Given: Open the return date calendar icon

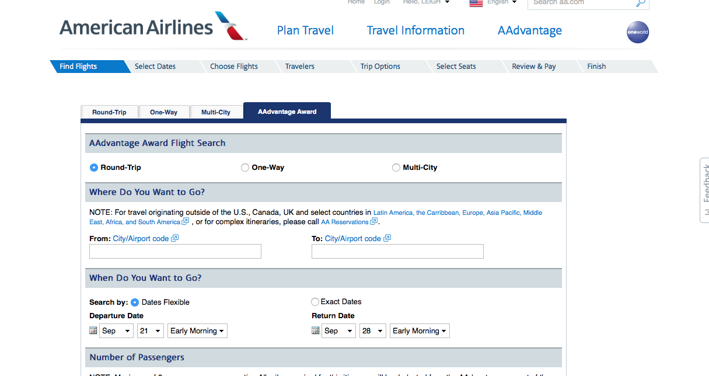Looking at the screenshot, I should point(316,330).
